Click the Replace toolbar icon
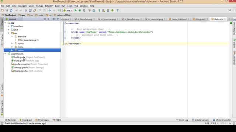This screenshot has width=236, height=132. 44,10
